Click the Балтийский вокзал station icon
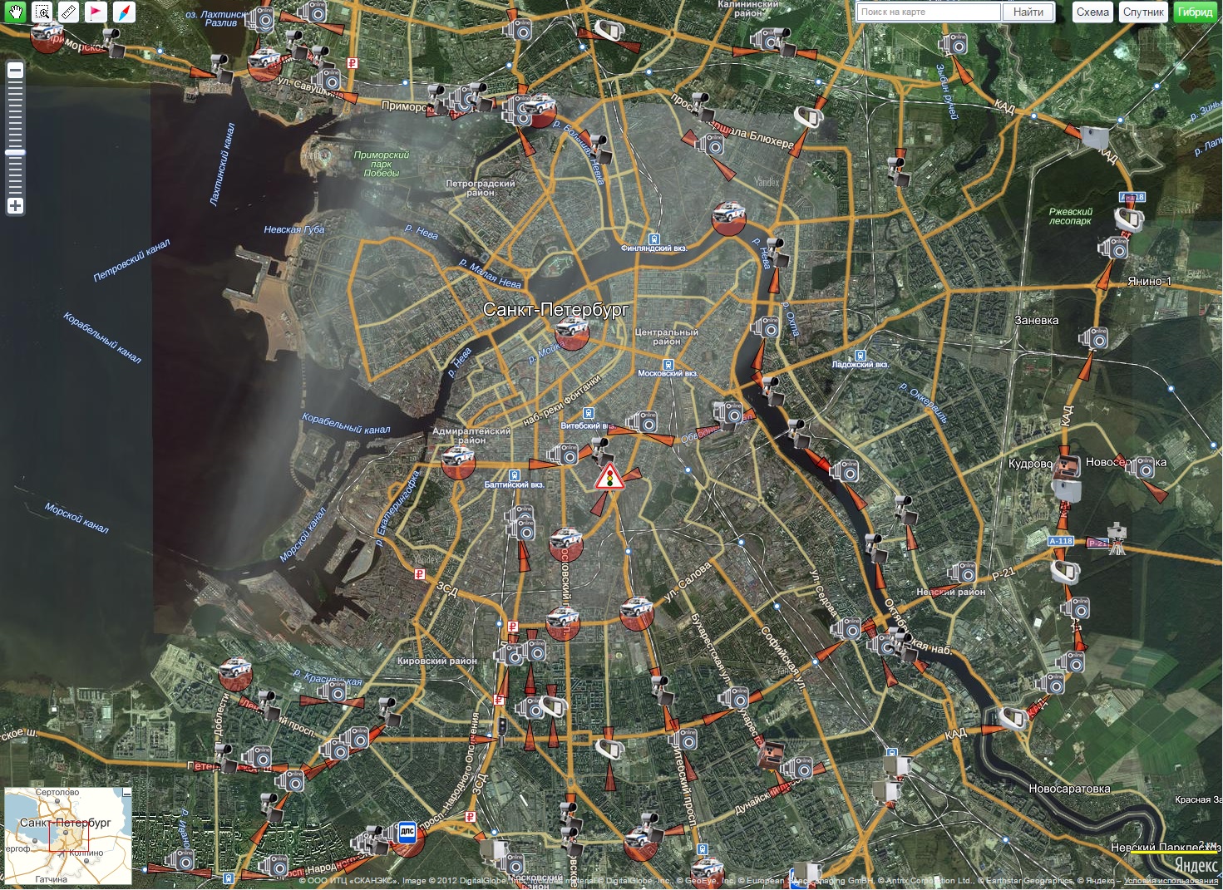This screenshot has height=890, width=1223. coord(514,475)
